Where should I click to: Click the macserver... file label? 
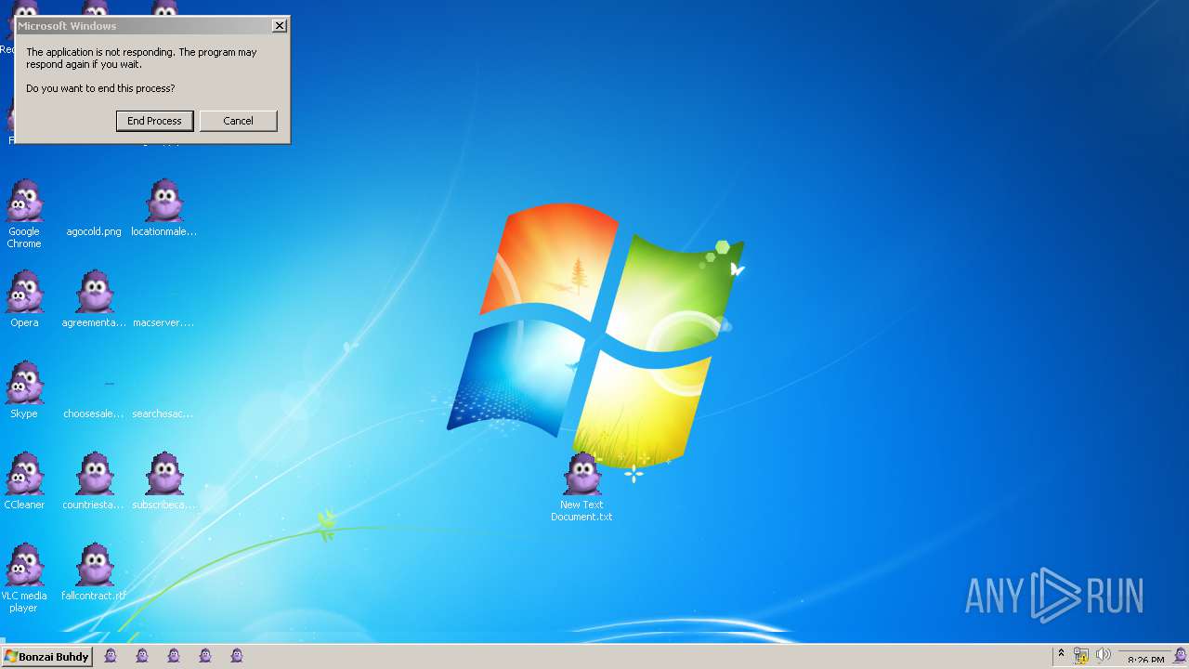click(x=163, y=322)
